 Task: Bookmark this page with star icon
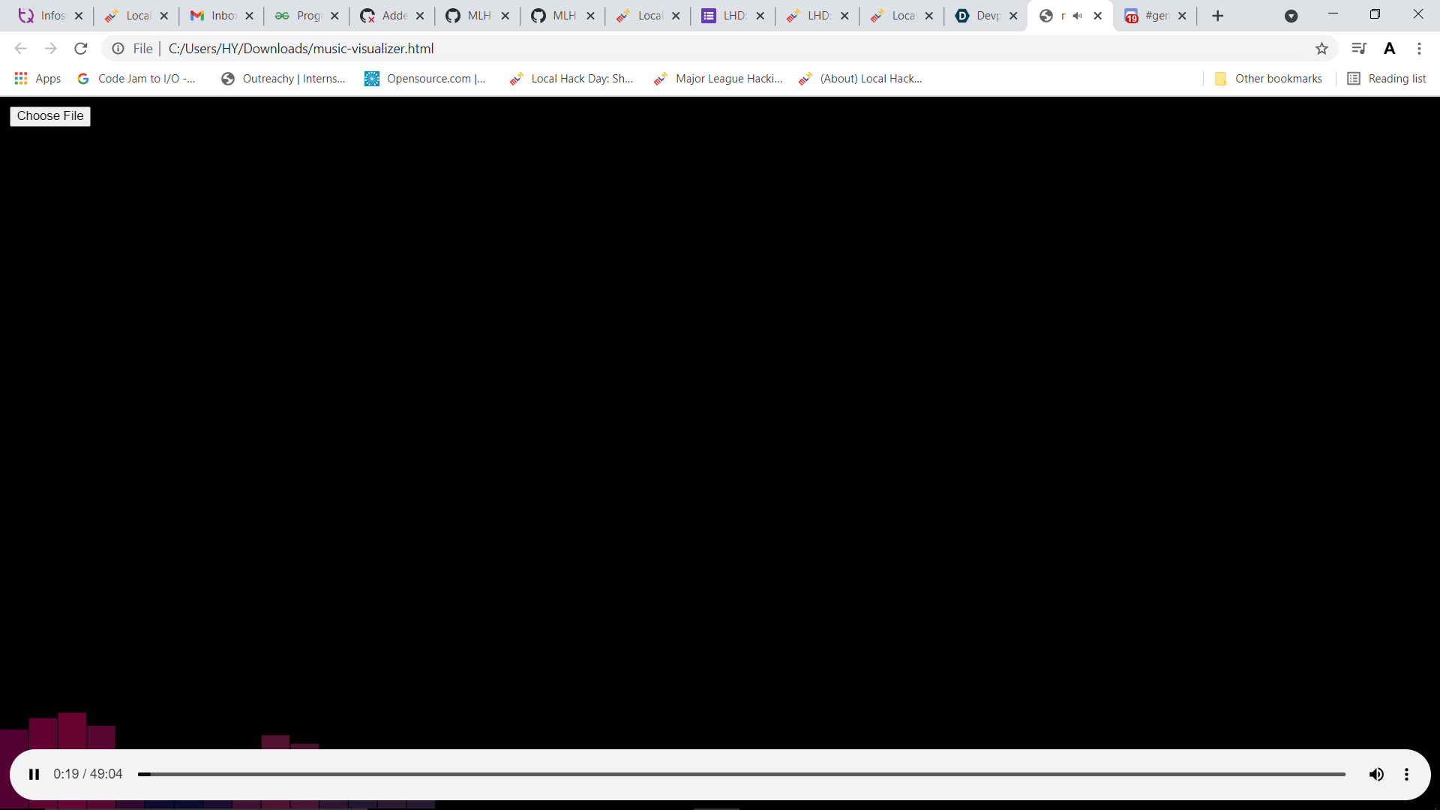[1321, 49]
